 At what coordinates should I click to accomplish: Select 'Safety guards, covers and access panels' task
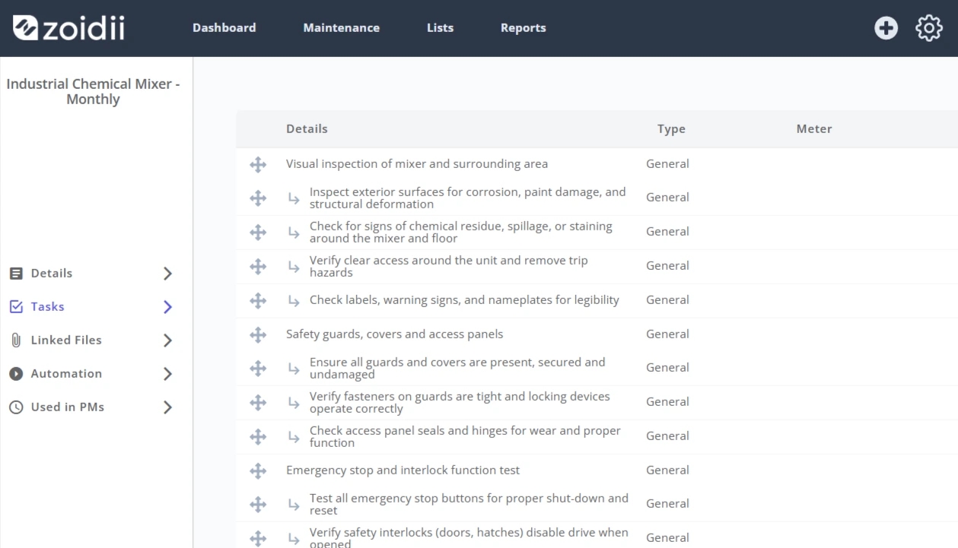tap(395, 334)
